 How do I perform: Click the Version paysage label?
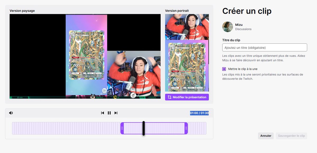pyautogui.click(x=22, y=11)
